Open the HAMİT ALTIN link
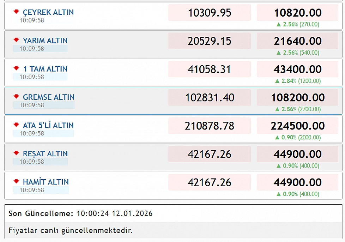345x242 pixels. click(x=46, y=182)
